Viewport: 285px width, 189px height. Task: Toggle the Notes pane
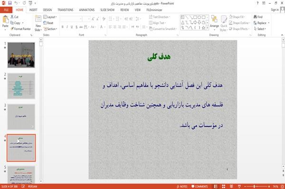[x=182, y=186]
